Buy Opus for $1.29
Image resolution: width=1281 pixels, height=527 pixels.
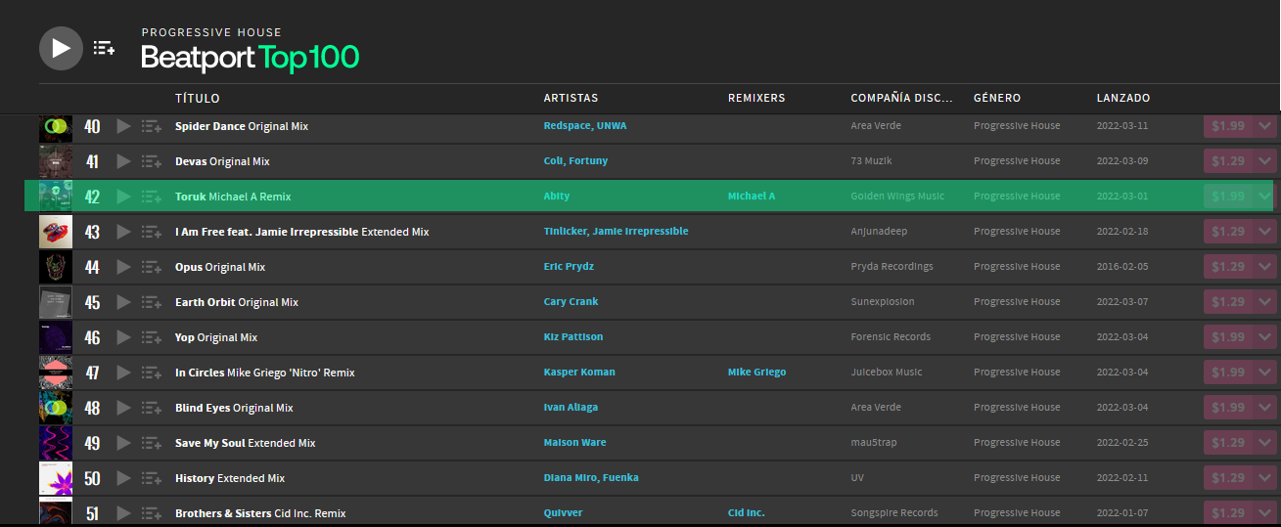click(1228, 267)
